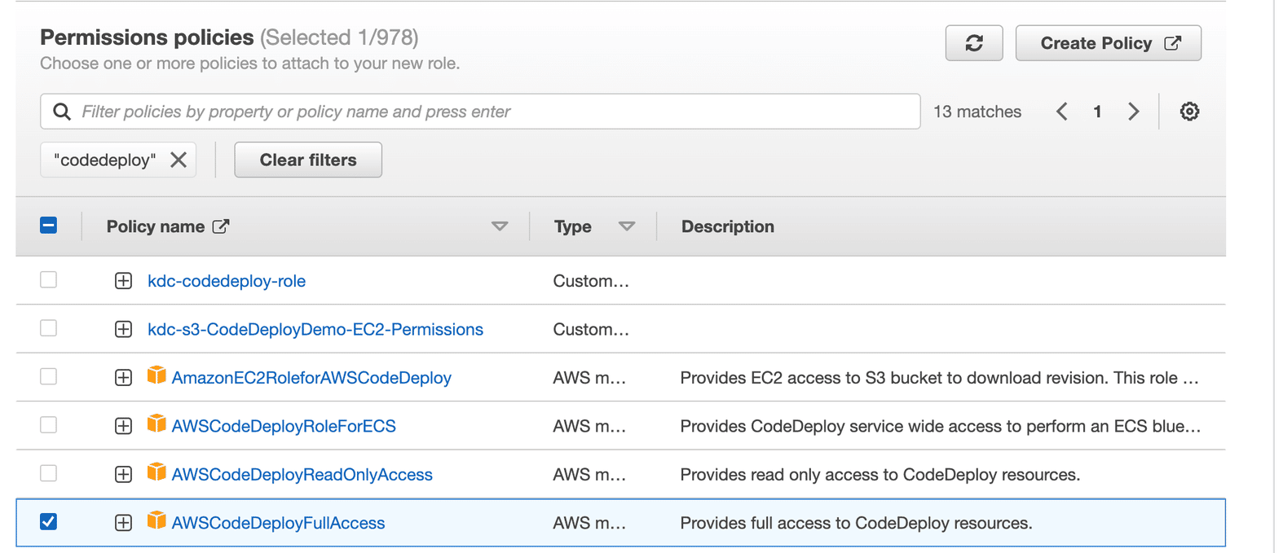
Task: Click the external link icon beside Policy name
Action: pos(221,226)
